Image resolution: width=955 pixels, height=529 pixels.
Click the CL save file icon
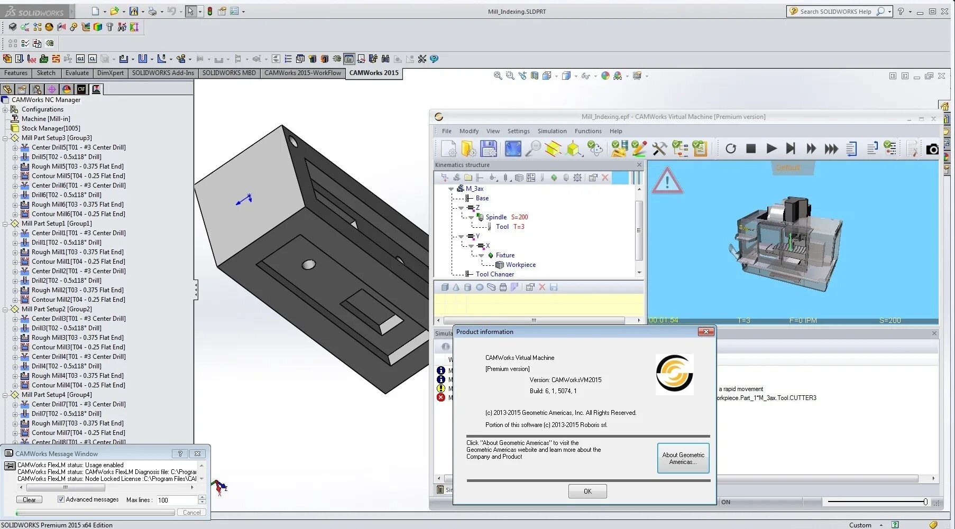tap(93, 59)
